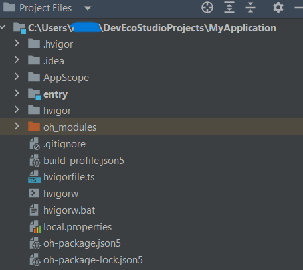Select the .gitignore file
Image resolution: width=303 pixels, height=270 pixels.
click(x=64, y=144)
